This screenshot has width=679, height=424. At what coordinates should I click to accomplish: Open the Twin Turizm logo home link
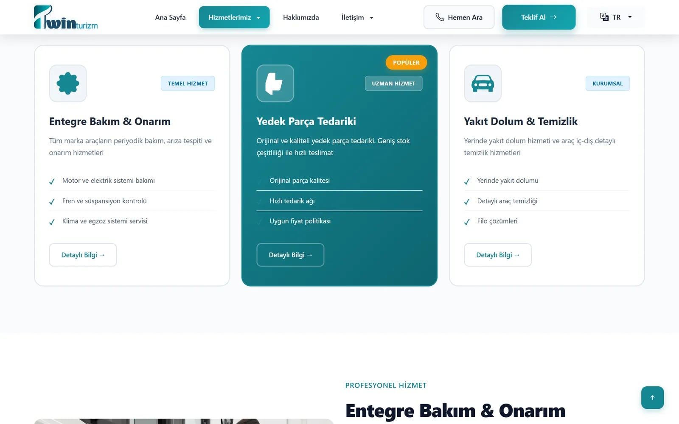pos(66,17)
